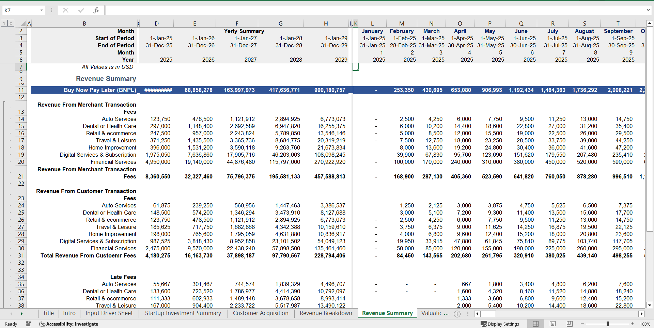Switch to Page Break Preview icon
Image resolution: width=654 pixels, height=329 pixels.
click(x=570, y=324)
